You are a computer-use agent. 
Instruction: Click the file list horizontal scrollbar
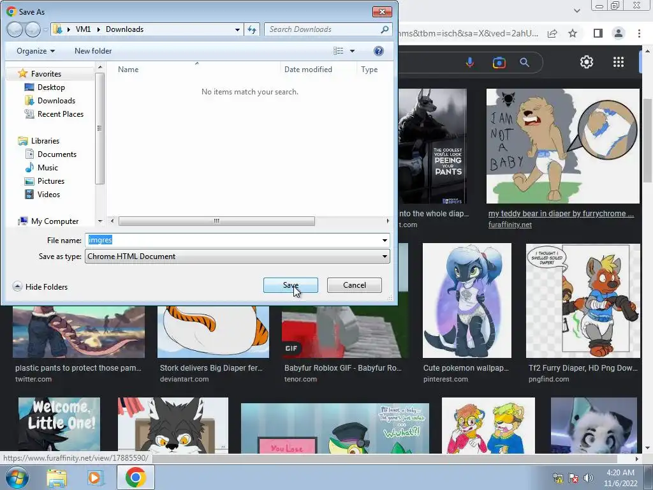point(217,221)
